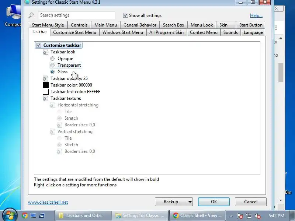295x221 pixels.
Task: Select the Taskbar texture setting row
Action: point(66,98)
